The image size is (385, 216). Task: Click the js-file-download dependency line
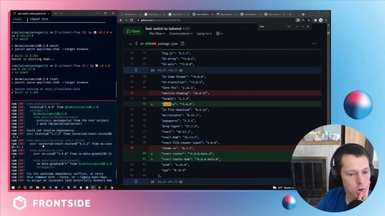(x=222, y=110)
